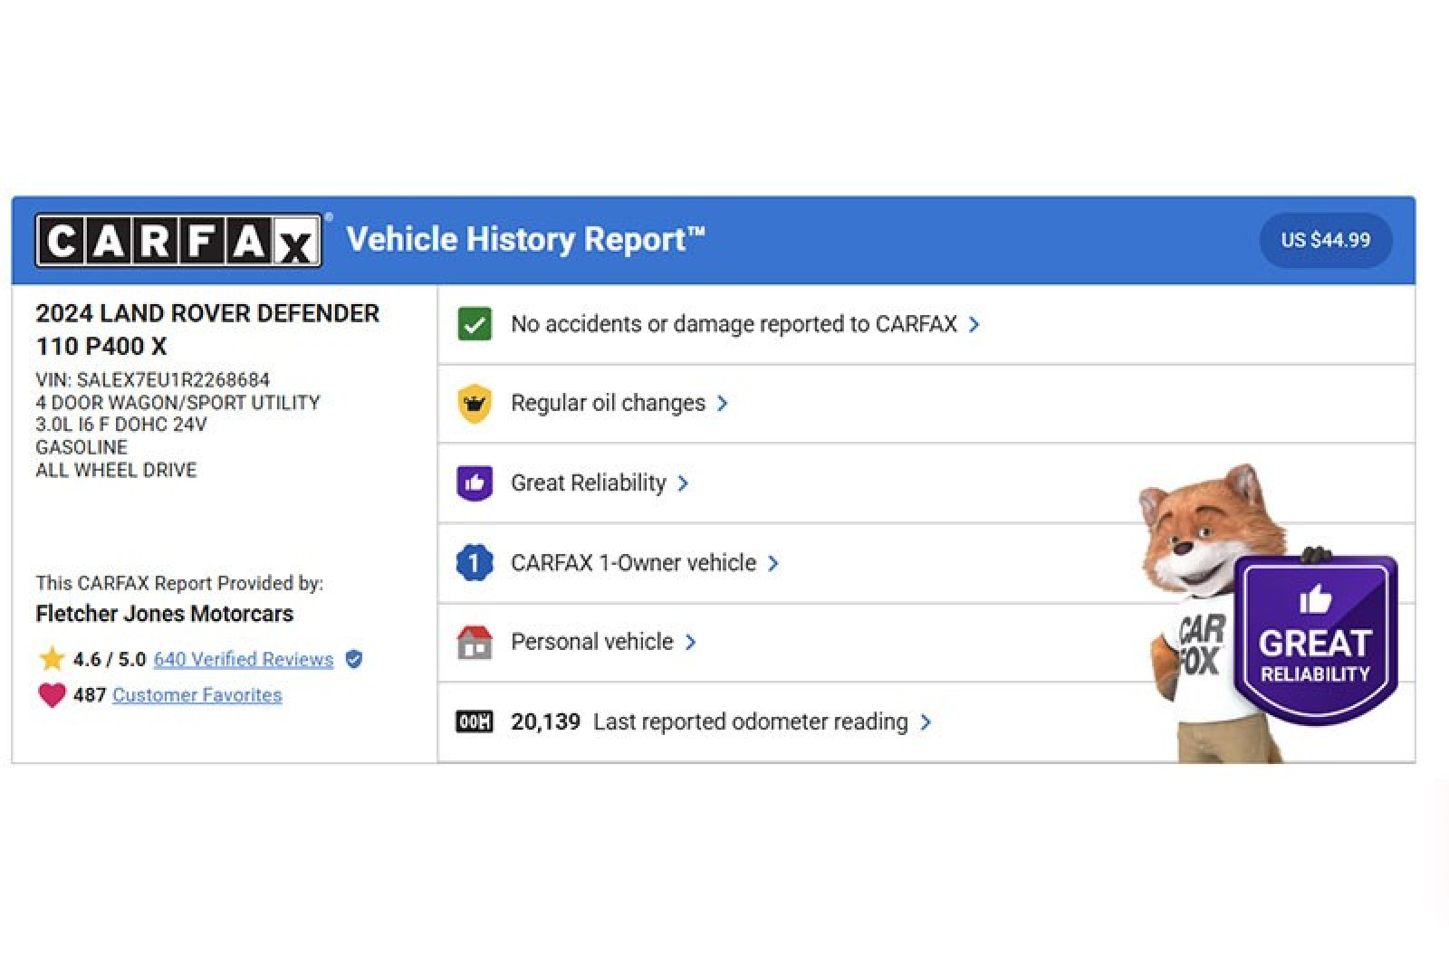Click the US $44.99 price button
This screenshot has width=1449, height=965.
click(1325, 241)
